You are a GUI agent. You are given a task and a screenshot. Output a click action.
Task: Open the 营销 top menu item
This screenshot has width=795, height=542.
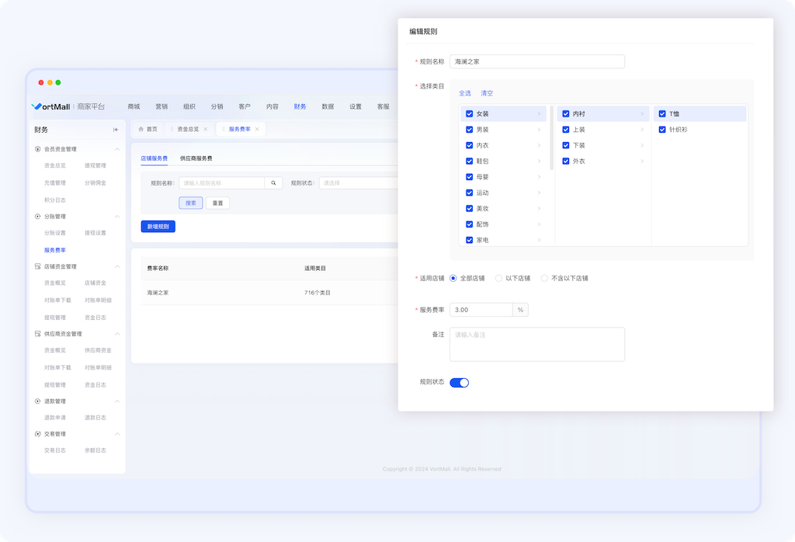click(161, 106)
